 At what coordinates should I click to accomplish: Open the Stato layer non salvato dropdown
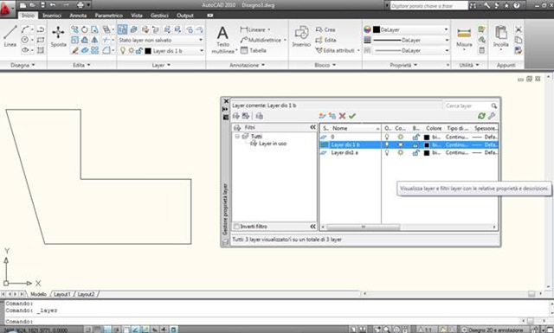(161, 40)
